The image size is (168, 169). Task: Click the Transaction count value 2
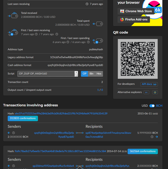[x=102, y=82]
